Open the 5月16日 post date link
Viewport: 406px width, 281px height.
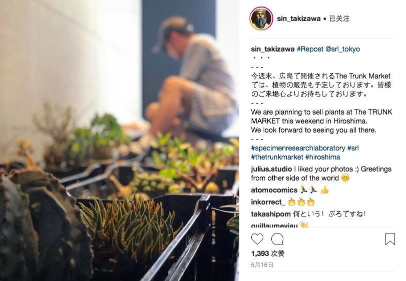(262, 264)
